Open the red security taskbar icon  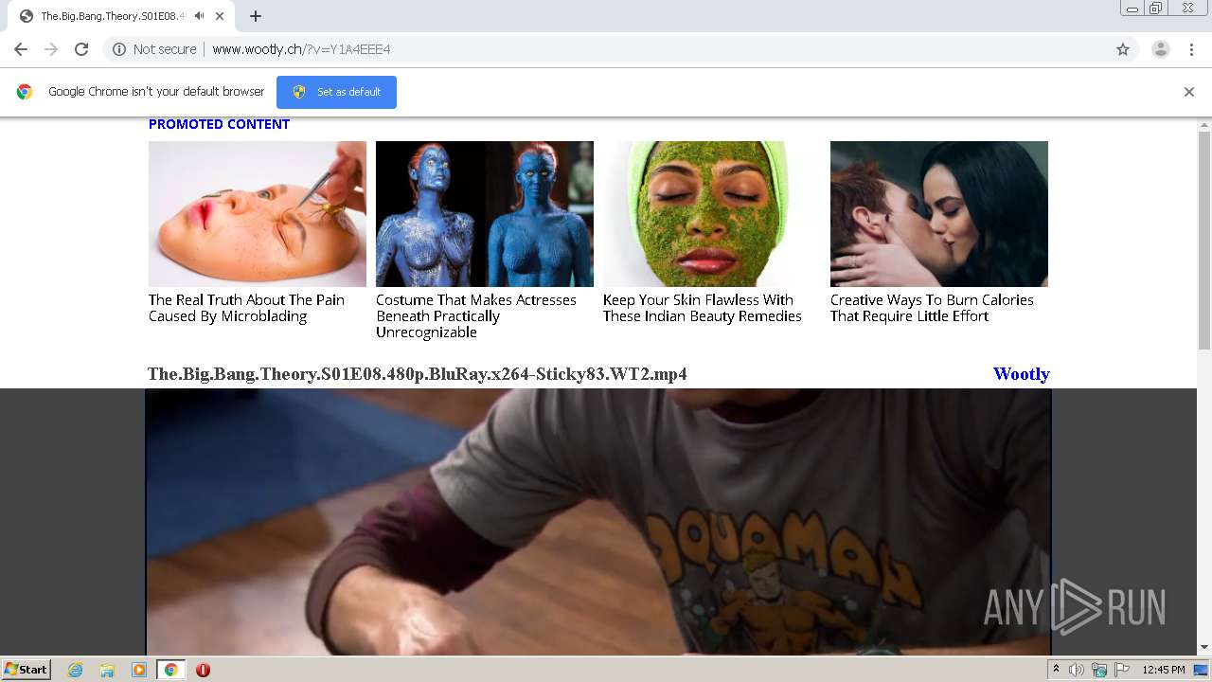pos(203,670)
